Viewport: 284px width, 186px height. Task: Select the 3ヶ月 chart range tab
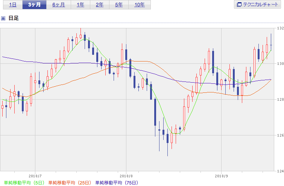(34, 5)
